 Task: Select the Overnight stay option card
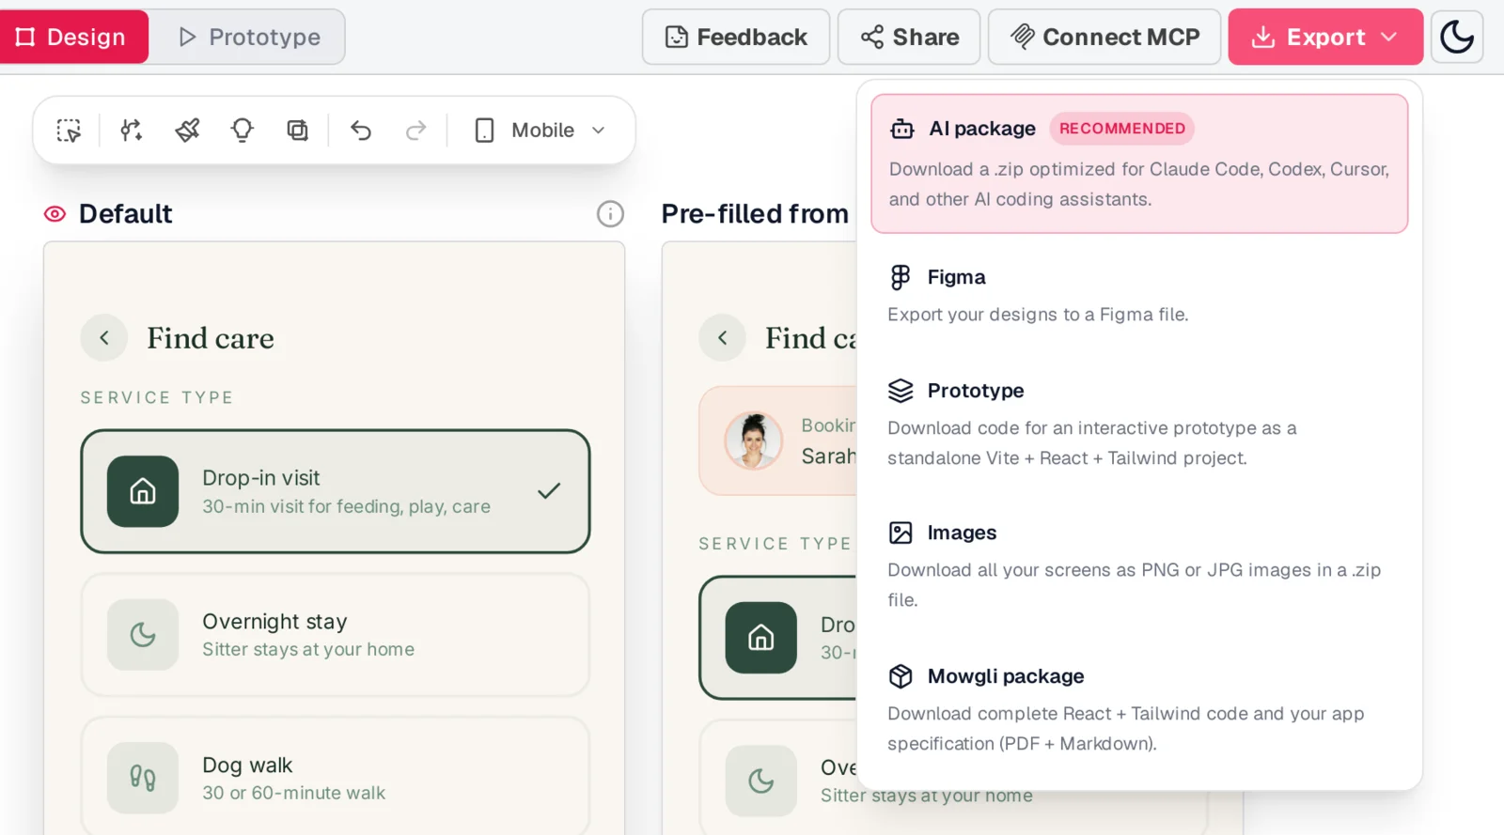[x=336, y=635]
